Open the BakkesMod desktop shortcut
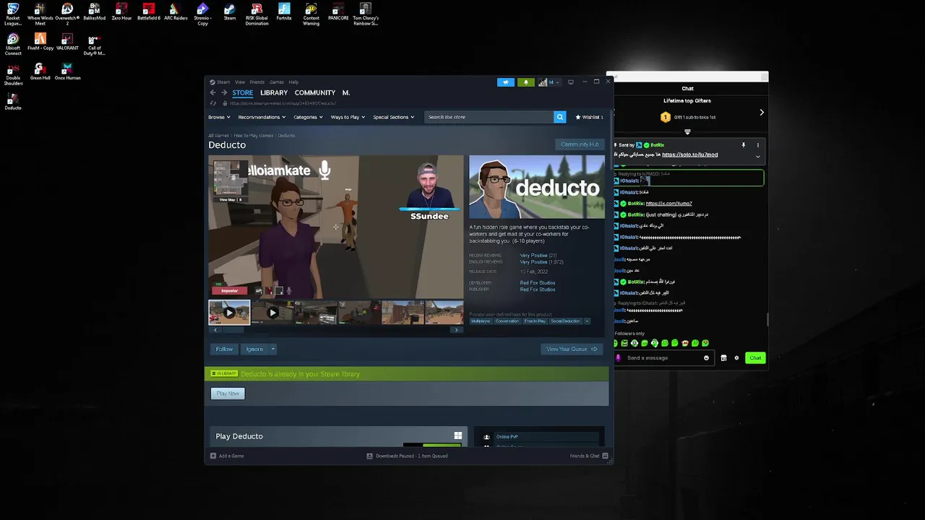The height and width of the screenshot is (520, 925). [95, 12]
